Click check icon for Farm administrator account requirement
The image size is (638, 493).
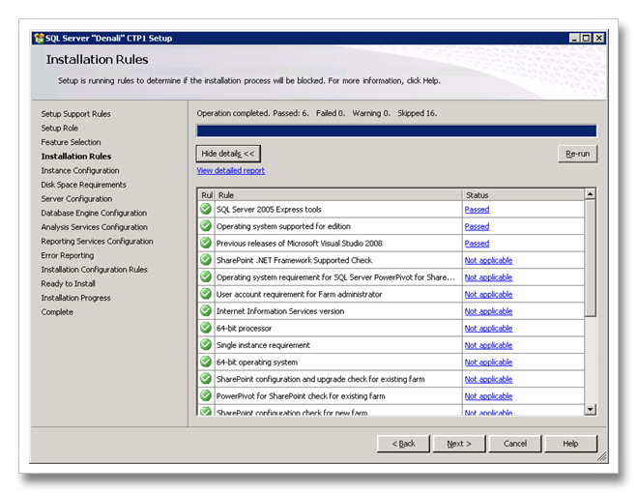[x=206, y=294]
